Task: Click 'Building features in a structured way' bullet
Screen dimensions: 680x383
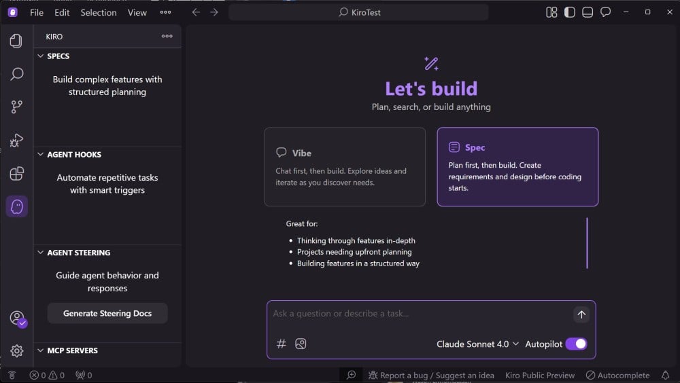Action: 358,263
